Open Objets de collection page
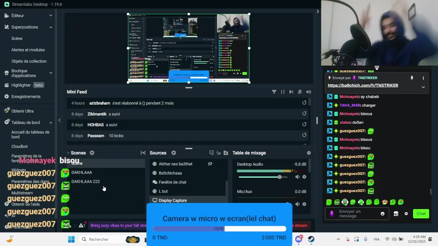The image size is (438, 246). tap(29, 61)
